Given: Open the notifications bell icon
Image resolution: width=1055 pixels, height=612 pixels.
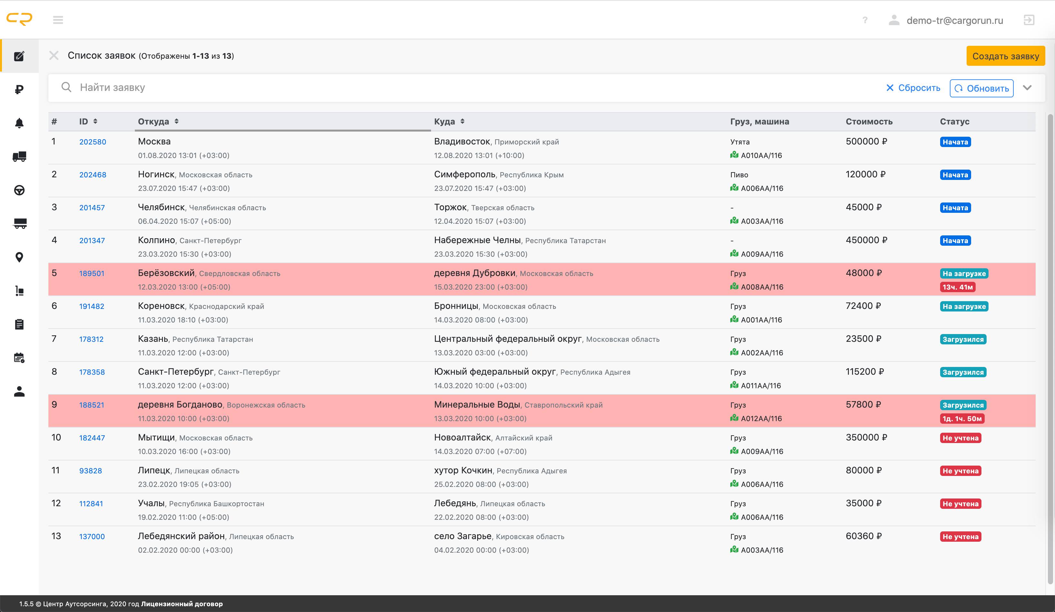Looking at the screenshot, I should click(19, 123).
